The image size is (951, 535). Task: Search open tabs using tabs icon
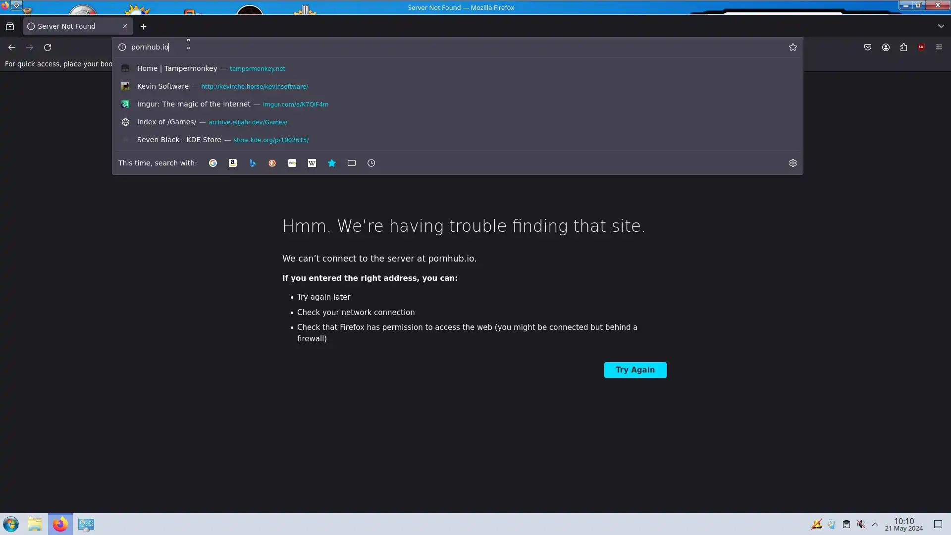tap(352, 163)
